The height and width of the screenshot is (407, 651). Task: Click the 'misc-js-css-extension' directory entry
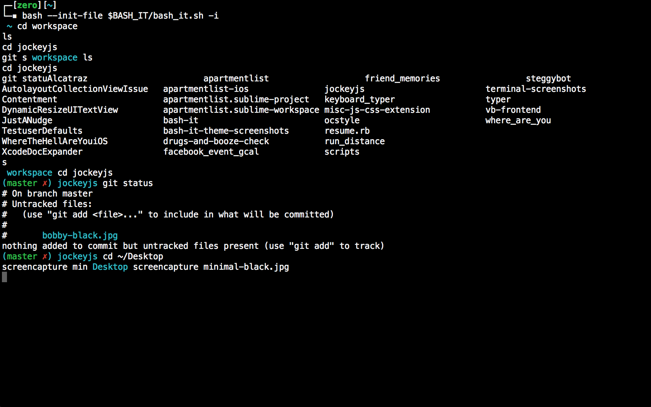coord(377,110)
